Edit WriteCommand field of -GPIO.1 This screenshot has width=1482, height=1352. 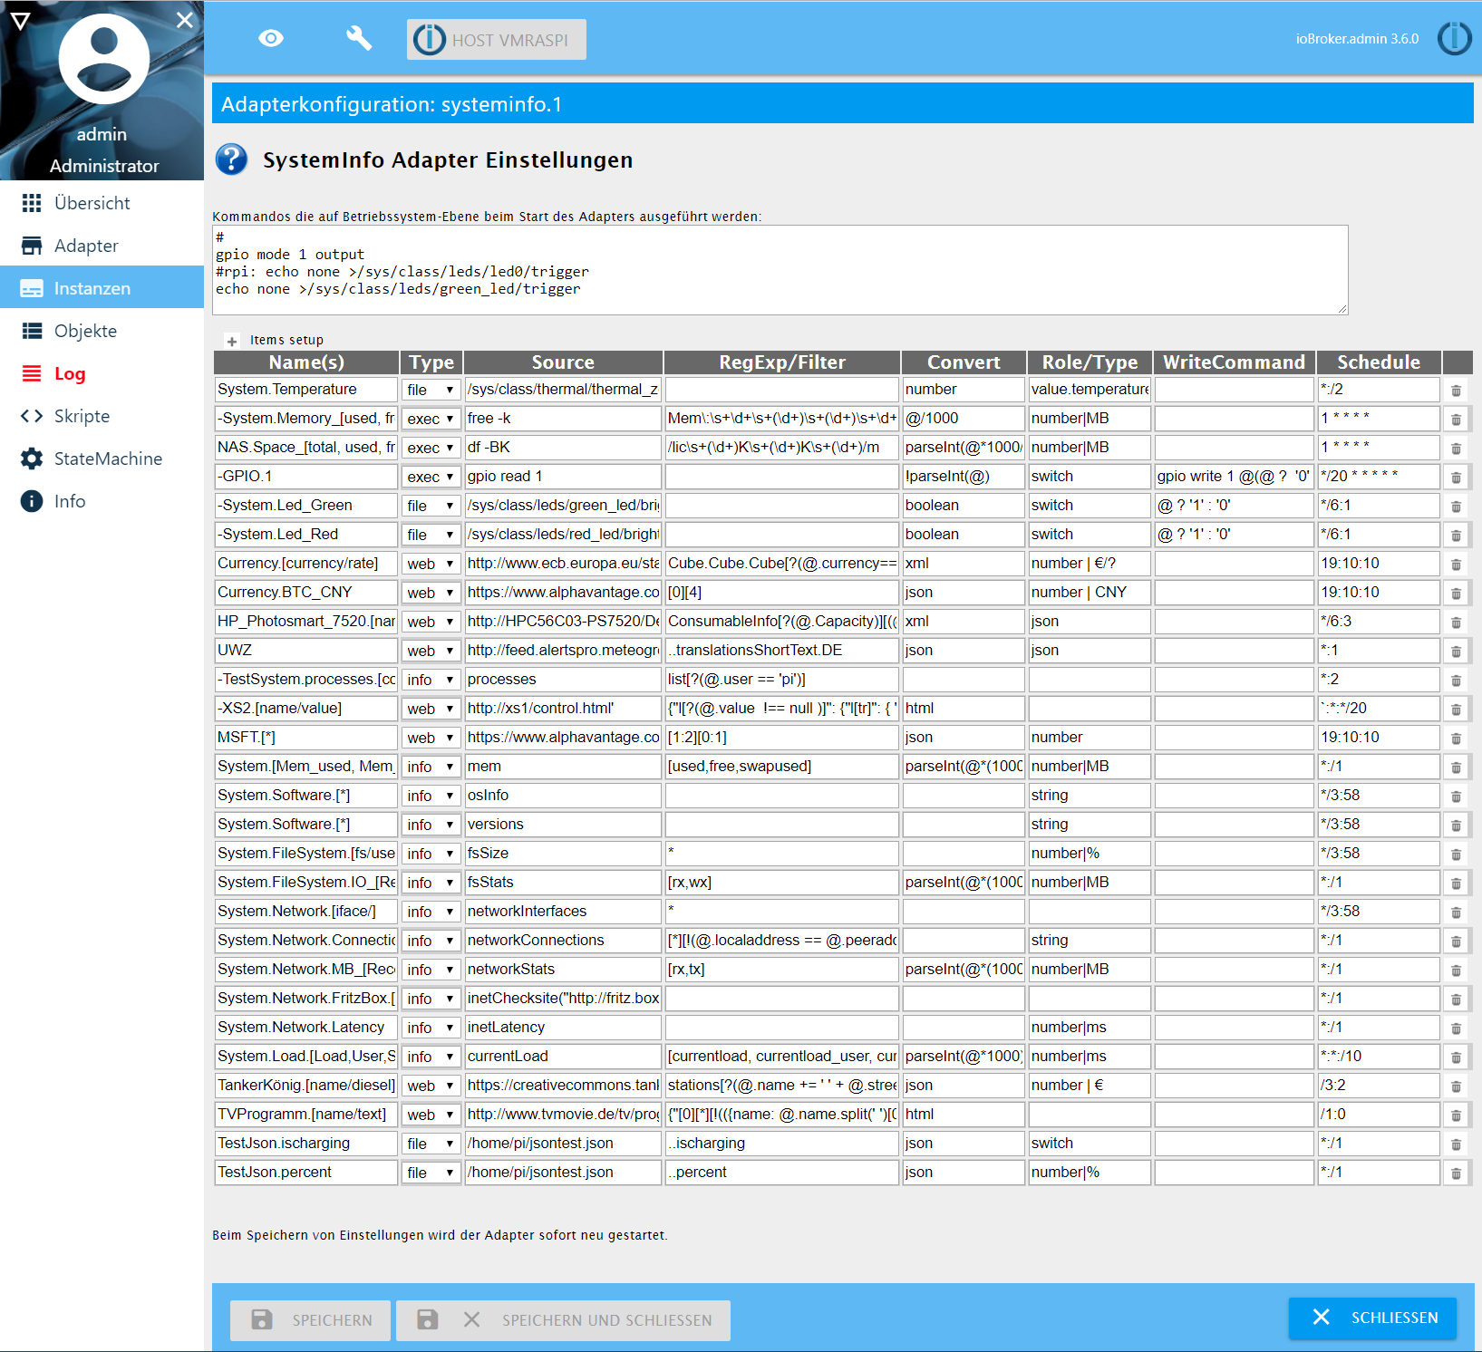point(1235,477)
